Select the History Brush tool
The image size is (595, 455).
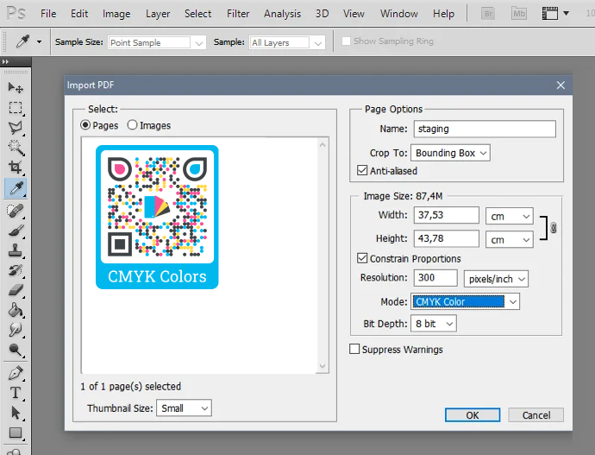click(x=16, y=270)
